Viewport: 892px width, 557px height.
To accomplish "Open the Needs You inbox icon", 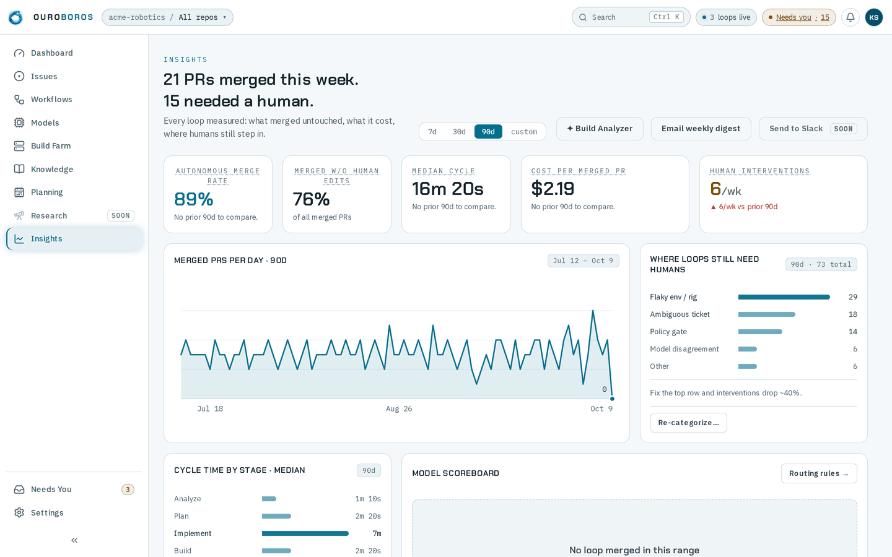I will coord(19,490).
